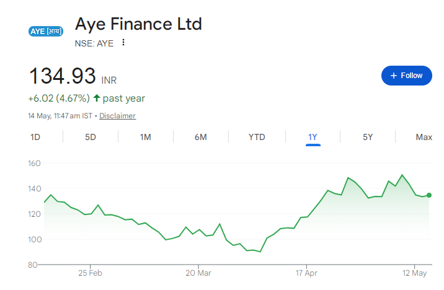Click the NSE: AYE ticker text
The image size is (444, 290).
click(94, 43)
